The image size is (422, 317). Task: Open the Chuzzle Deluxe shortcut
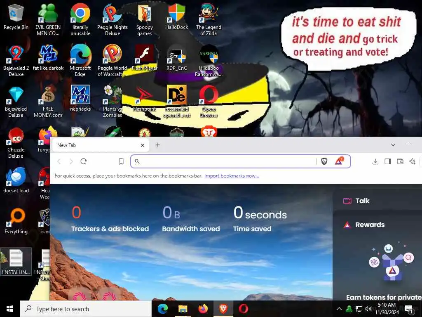click(16, 143)
